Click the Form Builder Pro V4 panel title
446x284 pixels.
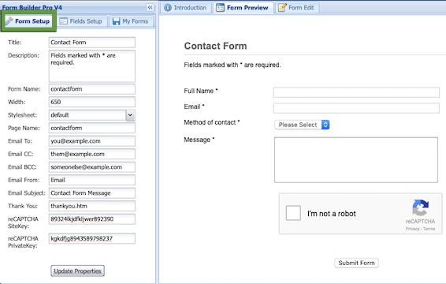[x=32, y=7]
